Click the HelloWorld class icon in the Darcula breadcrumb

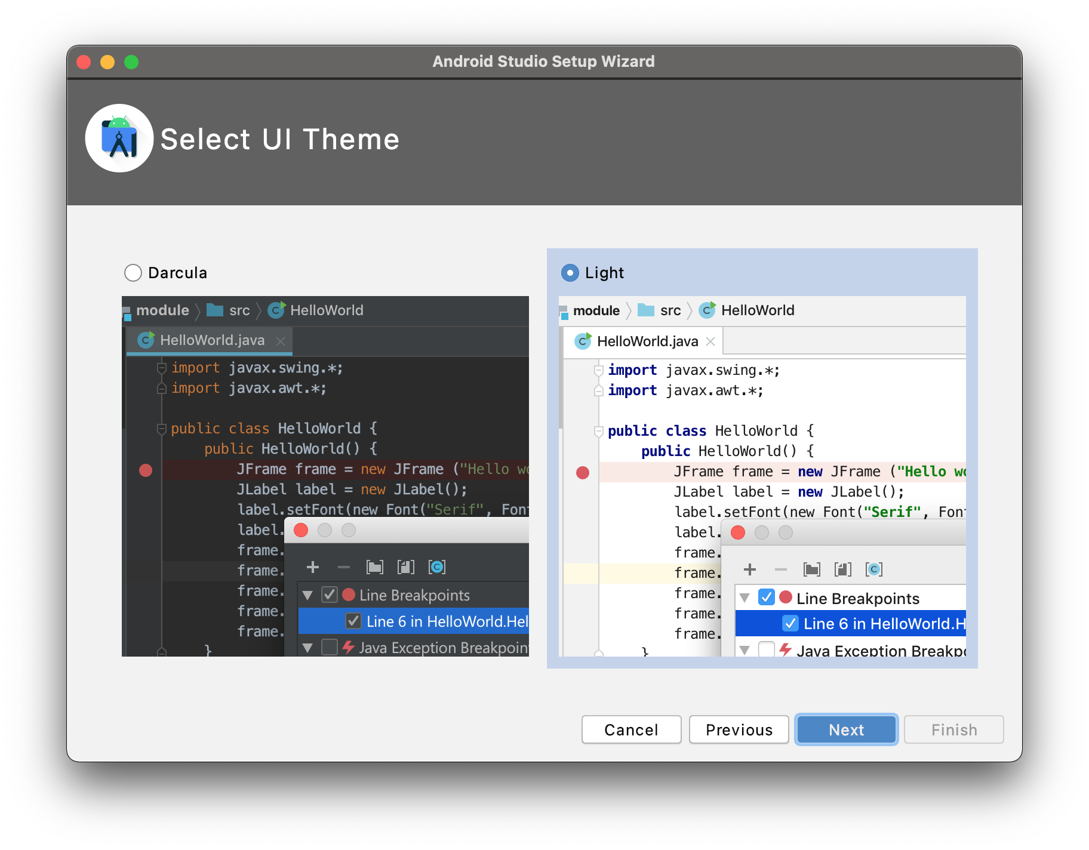[276, 310]
